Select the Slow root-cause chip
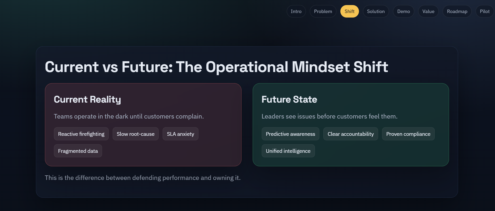495x211 pixels. coord(136,134)
